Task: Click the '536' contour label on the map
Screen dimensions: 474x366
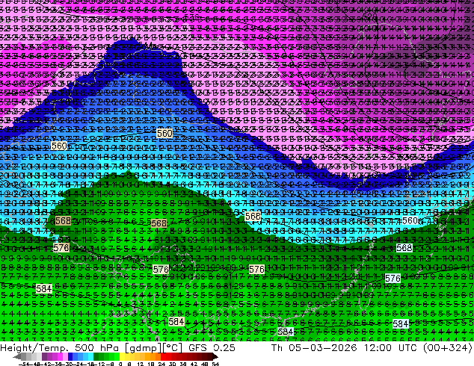Action: click(x=191, y=17)
